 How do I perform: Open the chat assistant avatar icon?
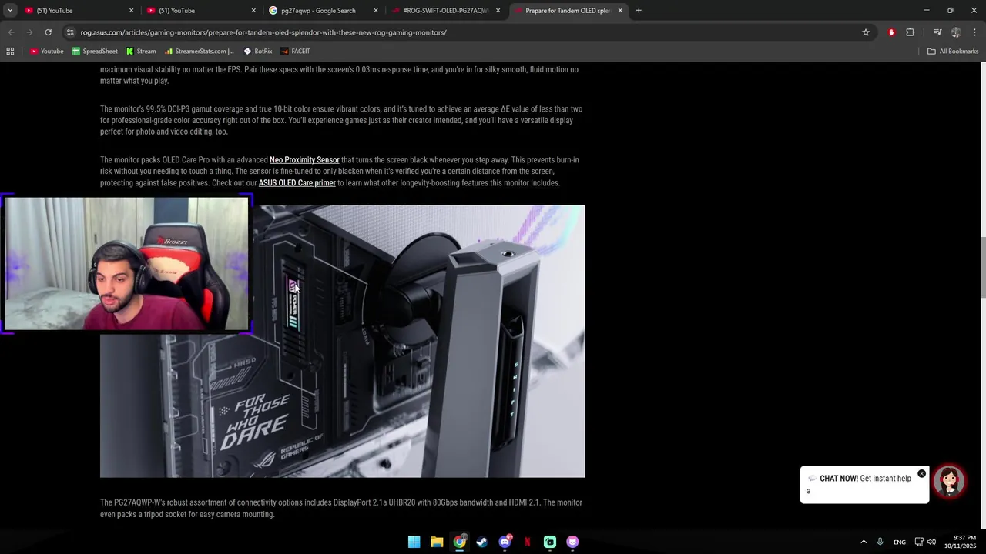point(949,481)
